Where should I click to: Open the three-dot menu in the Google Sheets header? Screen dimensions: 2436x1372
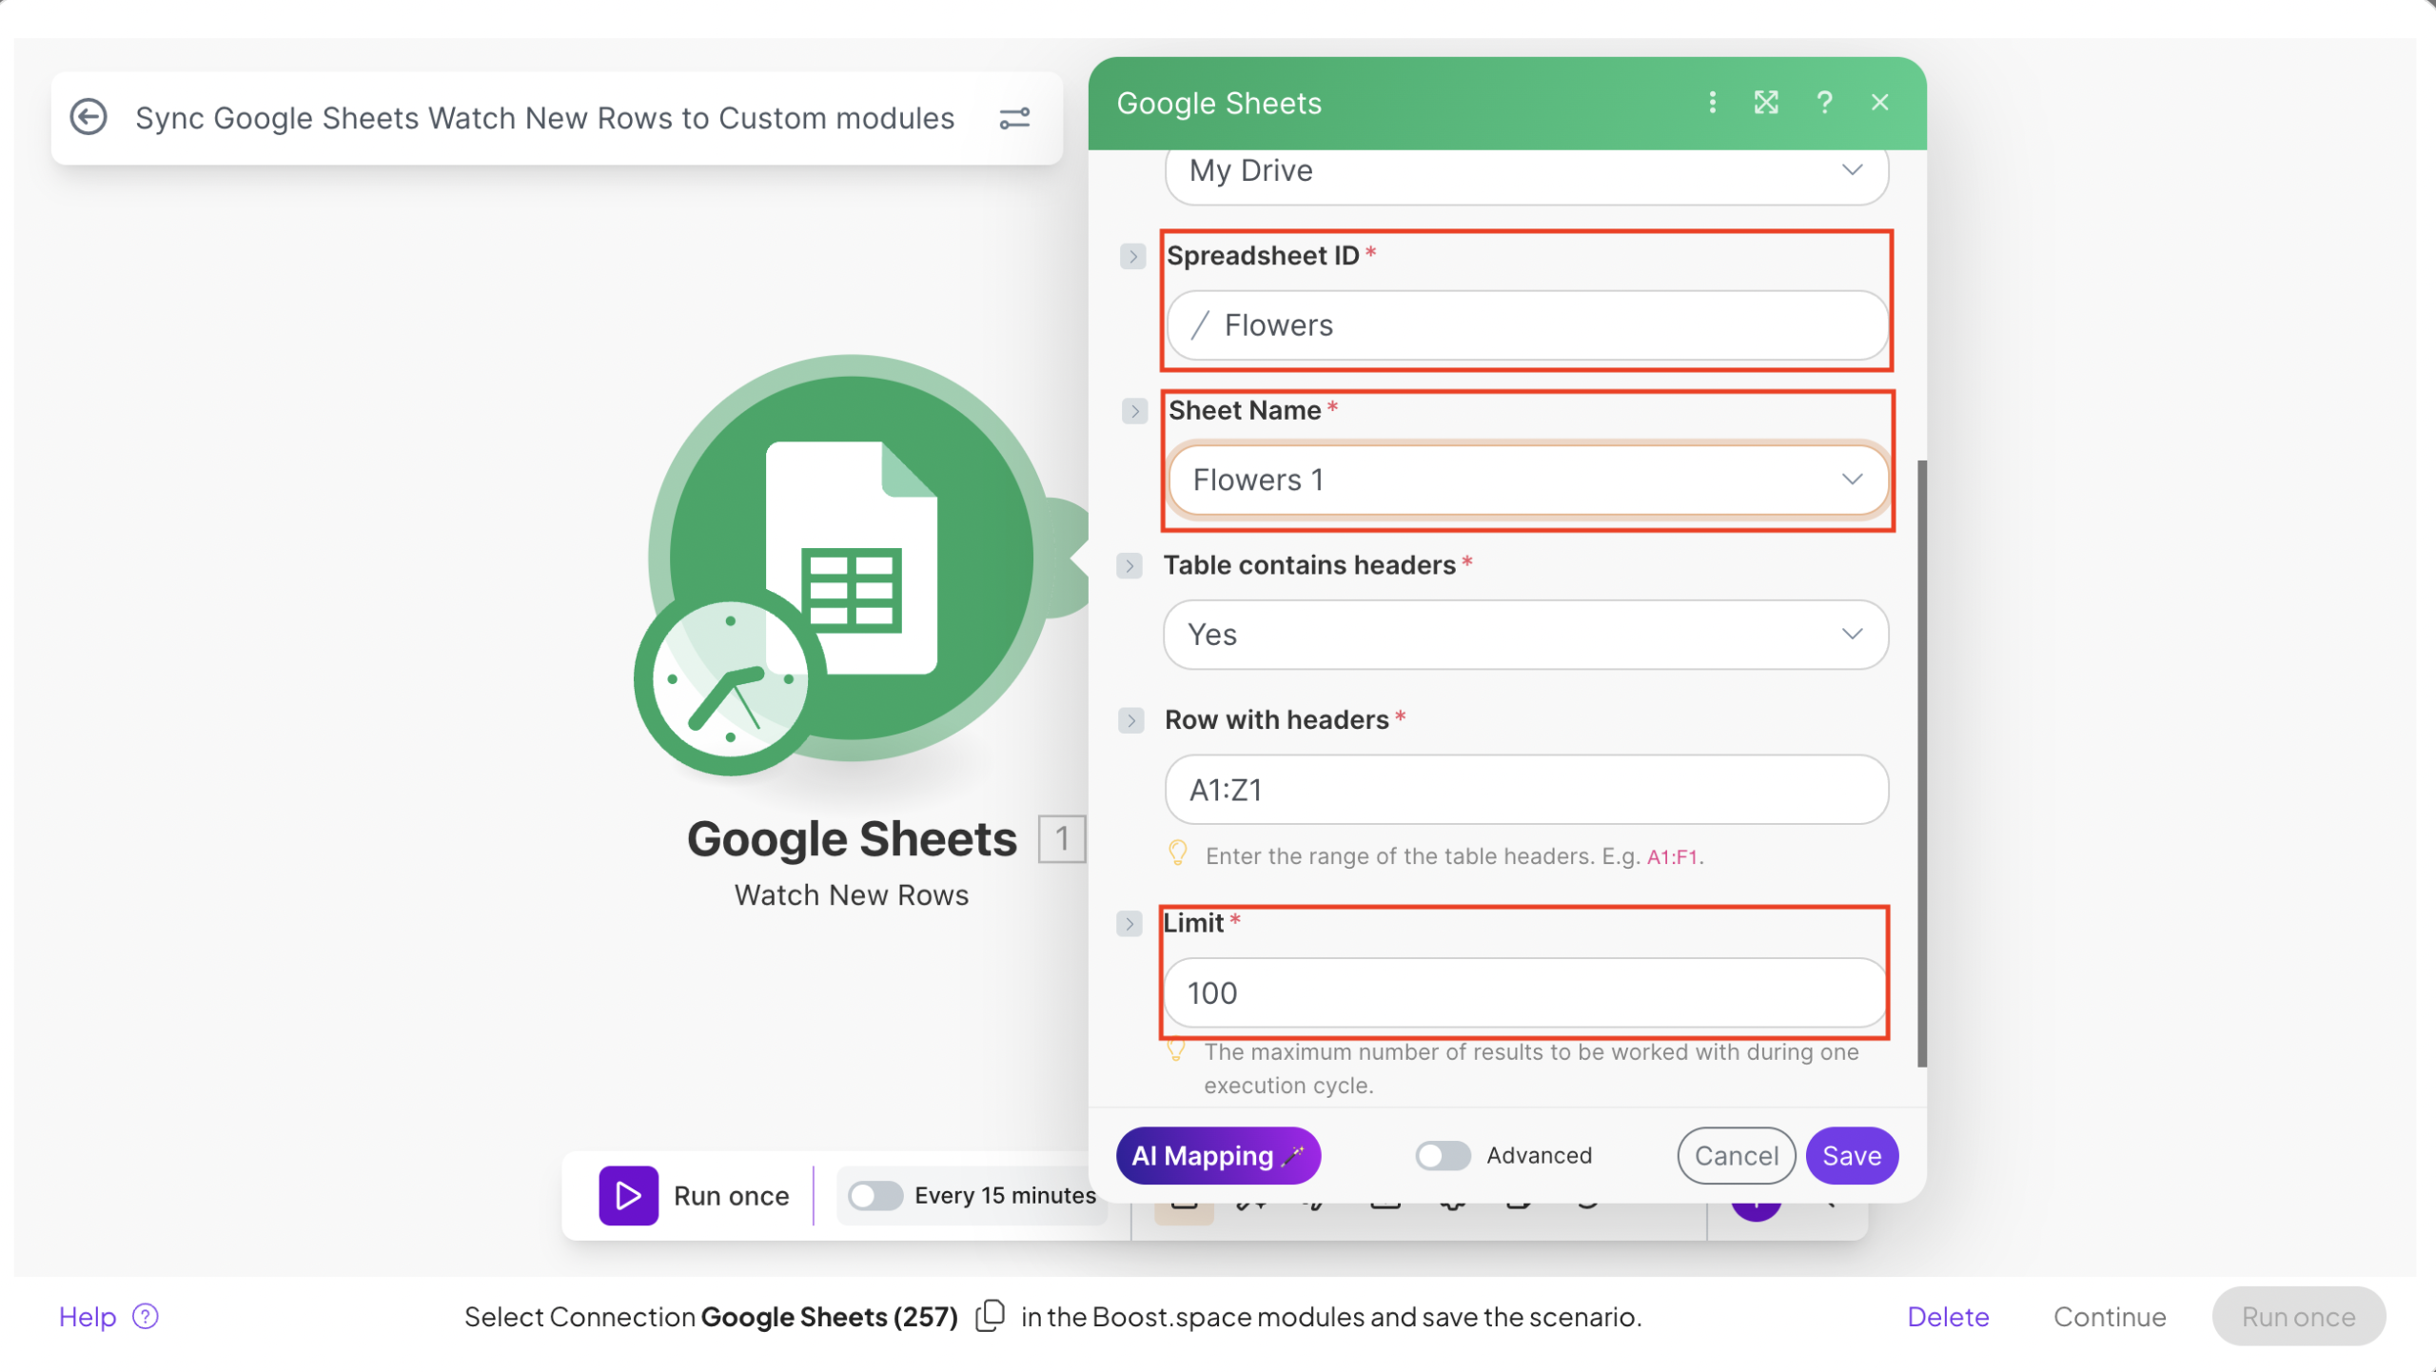[1712, 103]
